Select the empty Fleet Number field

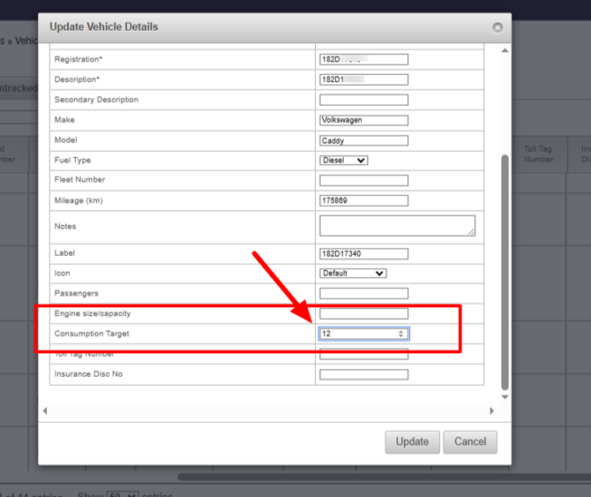[363, 180]
